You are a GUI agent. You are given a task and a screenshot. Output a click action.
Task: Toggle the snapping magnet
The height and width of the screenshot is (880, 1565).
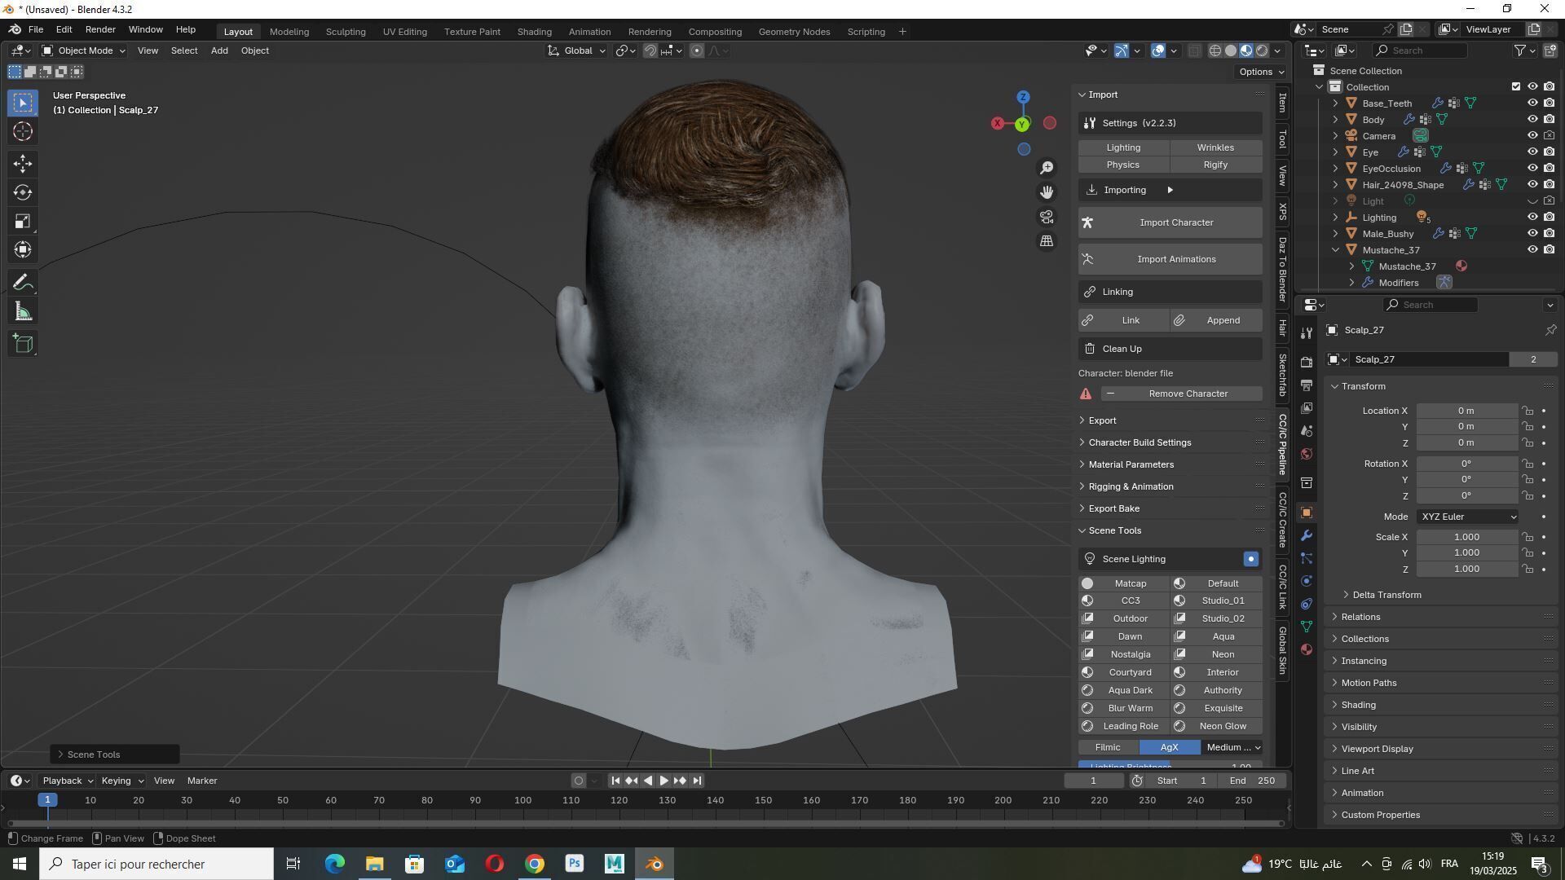coord(650,51)
